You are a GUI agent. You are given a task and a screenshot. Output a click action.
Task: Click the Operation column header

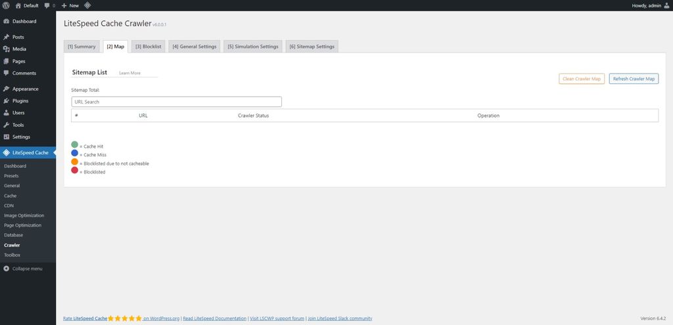click(488, 116)
